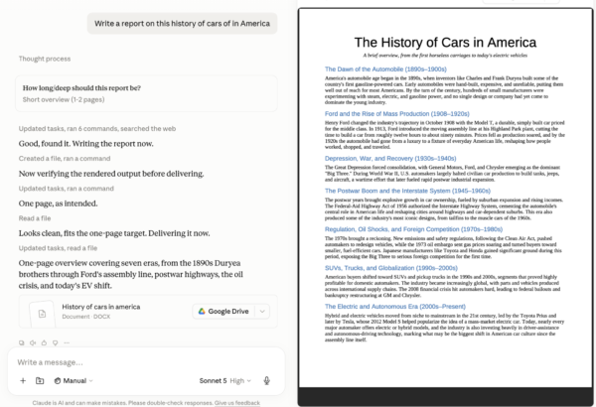Click 'Depression, War, and Recovery' heading
Image resolution: width=596 pixels, height=407 pixels.
pos(390,158)
